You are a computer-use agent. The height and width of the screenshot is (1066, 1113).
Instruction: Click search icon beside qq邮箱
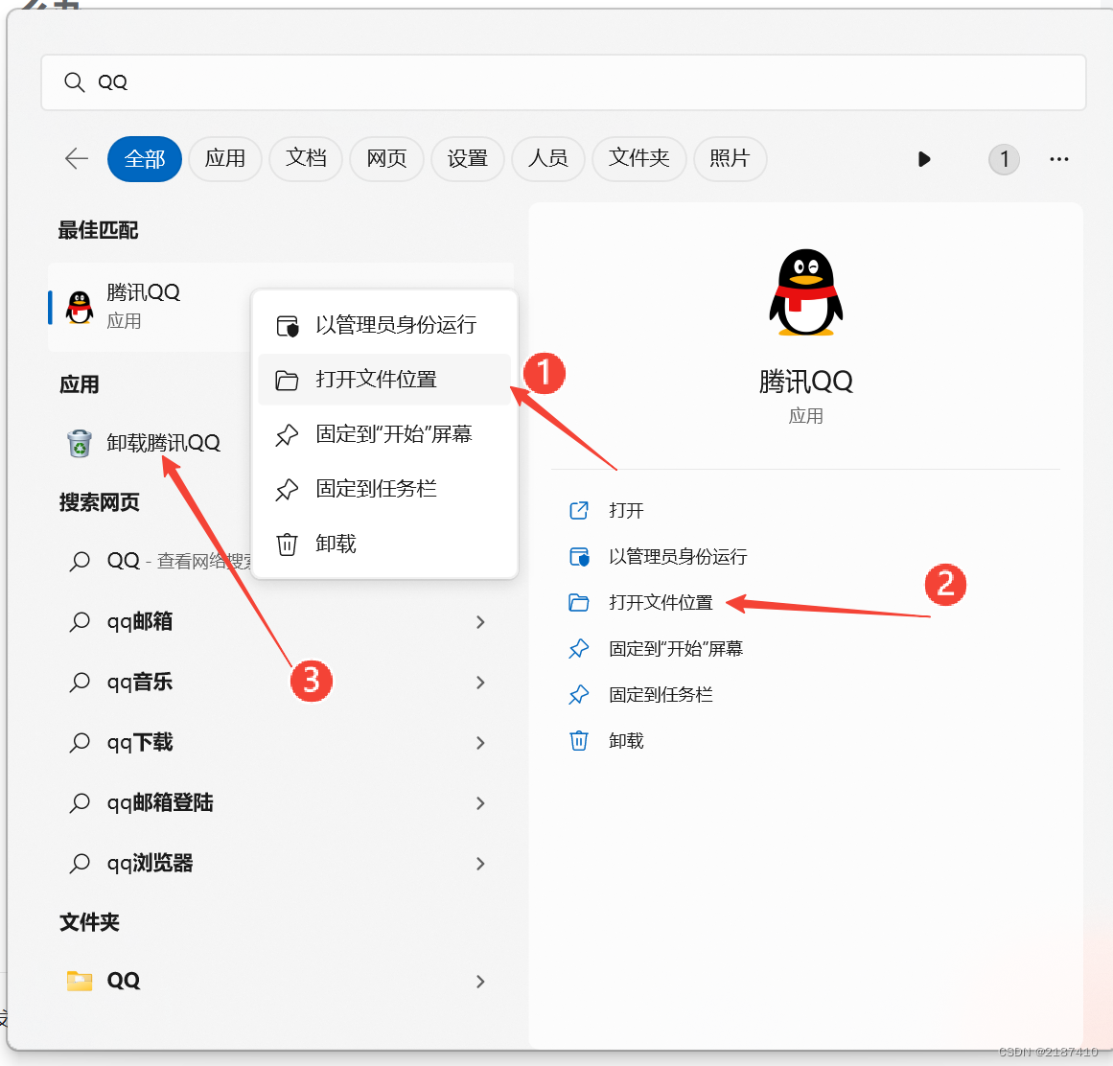tap(80, 622)
